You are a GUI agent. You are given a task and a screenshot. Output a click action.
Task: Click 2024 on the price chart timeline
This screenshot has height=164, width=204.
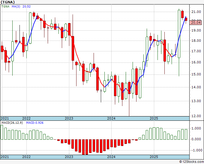pyautogui.click(x=111, y=118)
